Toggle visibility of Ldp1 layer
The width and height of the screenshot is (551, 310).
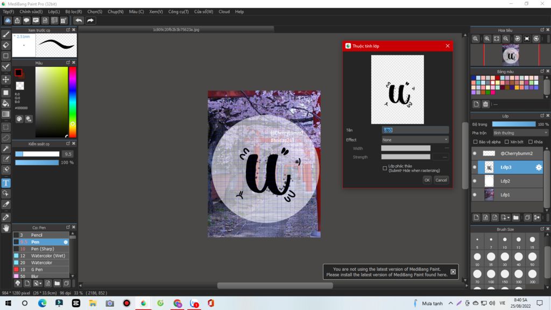pyautogui.click(x=475, y=195)
